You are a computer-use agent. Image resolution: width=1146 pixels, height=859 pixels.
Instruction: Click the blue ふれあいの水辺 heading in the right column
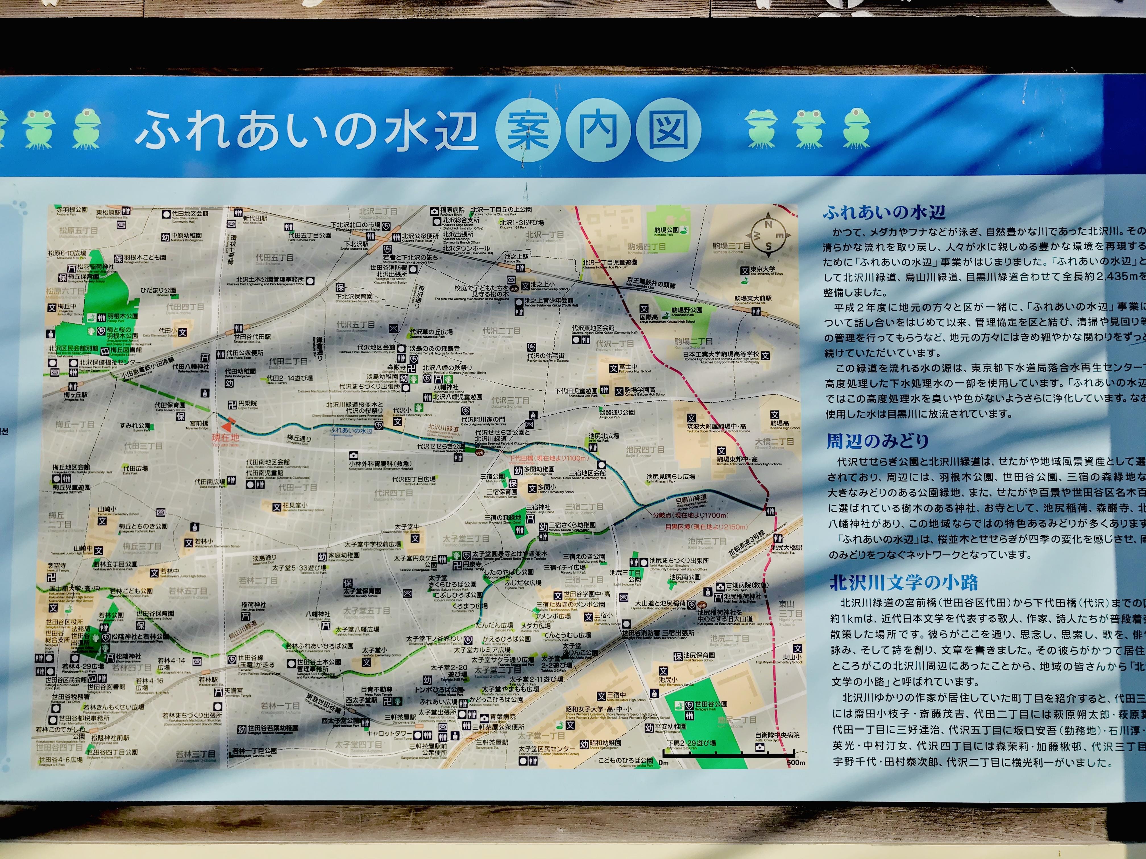884,212
